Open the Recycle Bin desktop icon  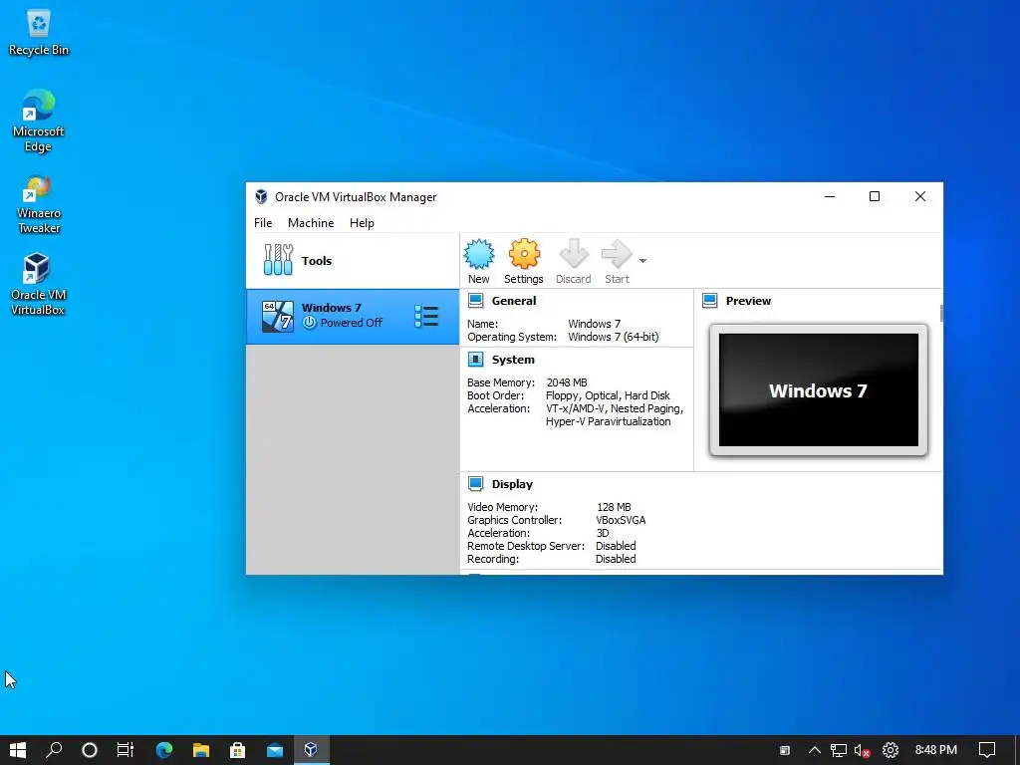click(x=39, y=33)
